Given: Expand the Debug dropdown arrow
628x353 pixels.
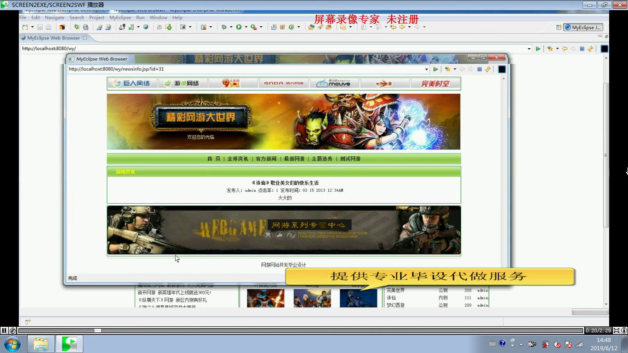Looking at the screenshot, I should (231, 27).
